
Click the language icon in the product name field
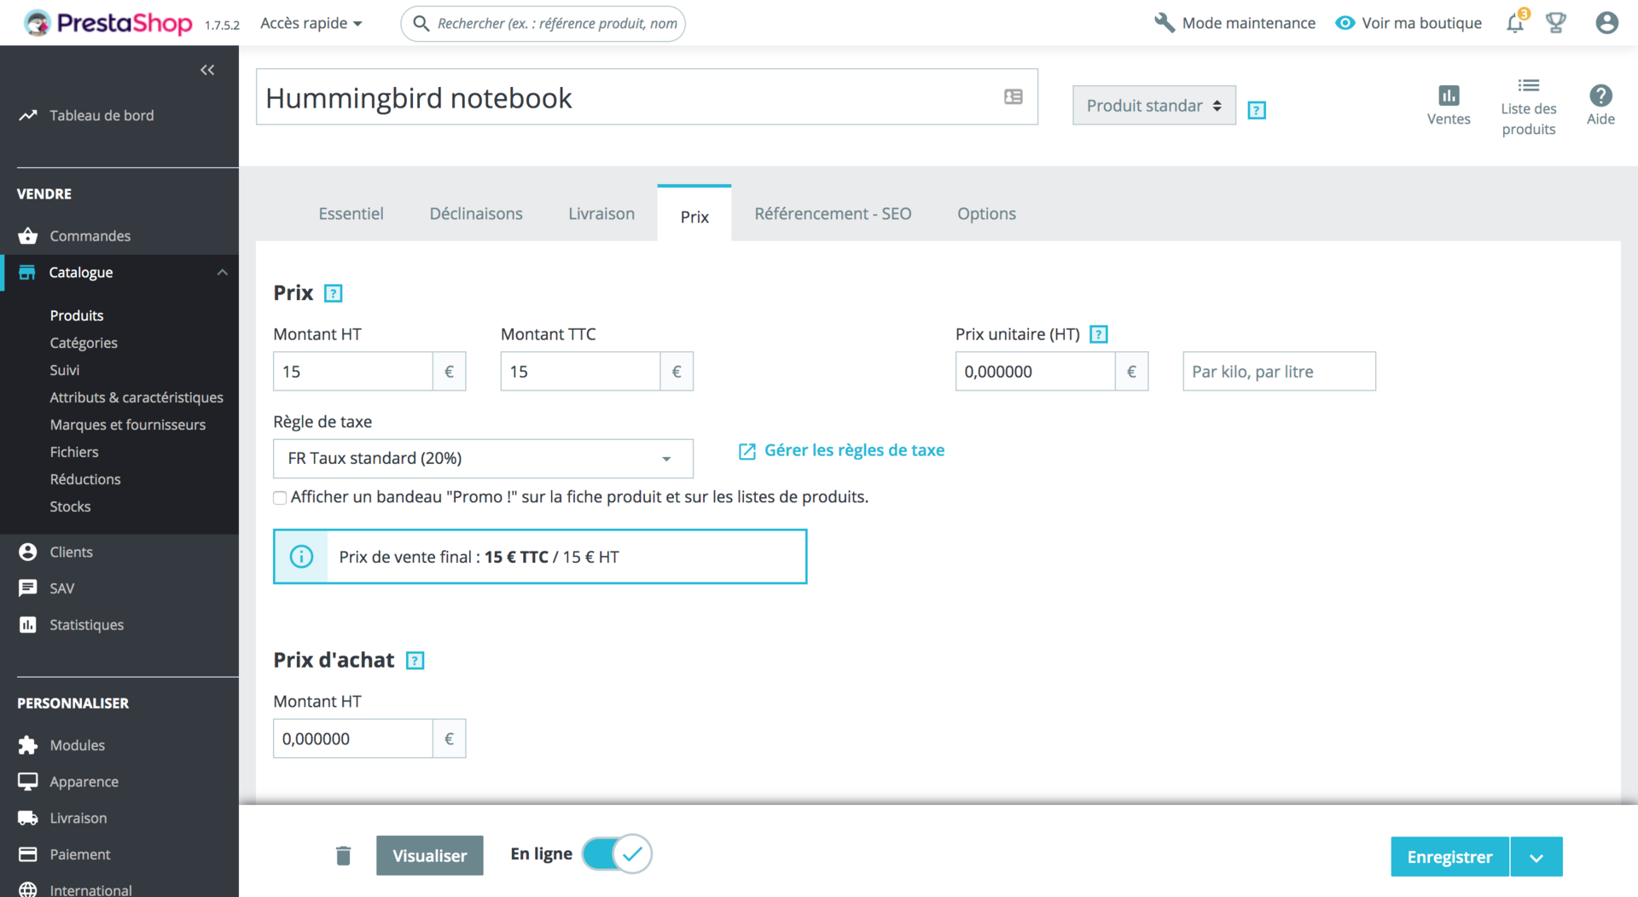[x=1014, y=97]
